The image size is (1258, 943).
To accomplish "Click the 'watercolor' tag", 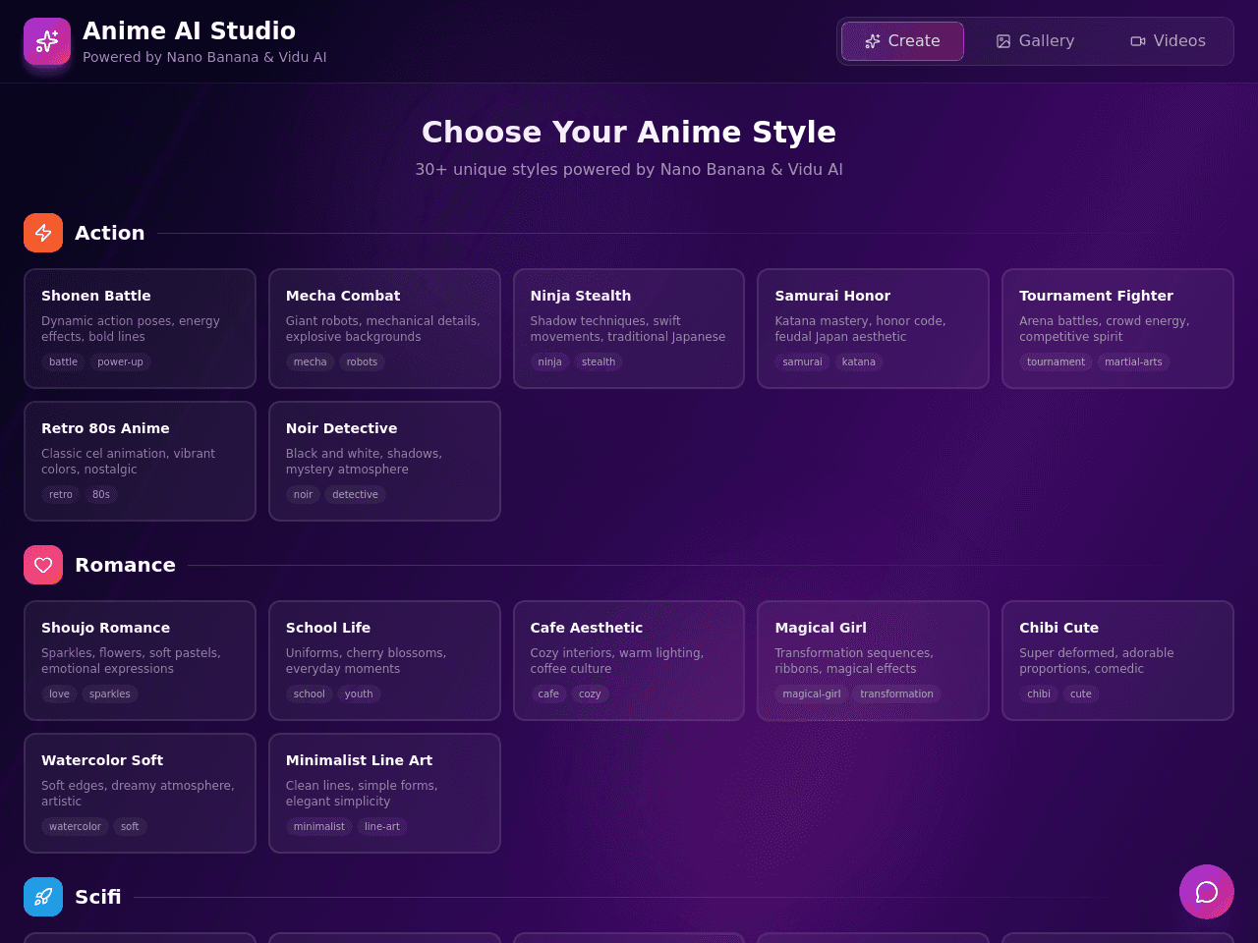I will [75, 826].
